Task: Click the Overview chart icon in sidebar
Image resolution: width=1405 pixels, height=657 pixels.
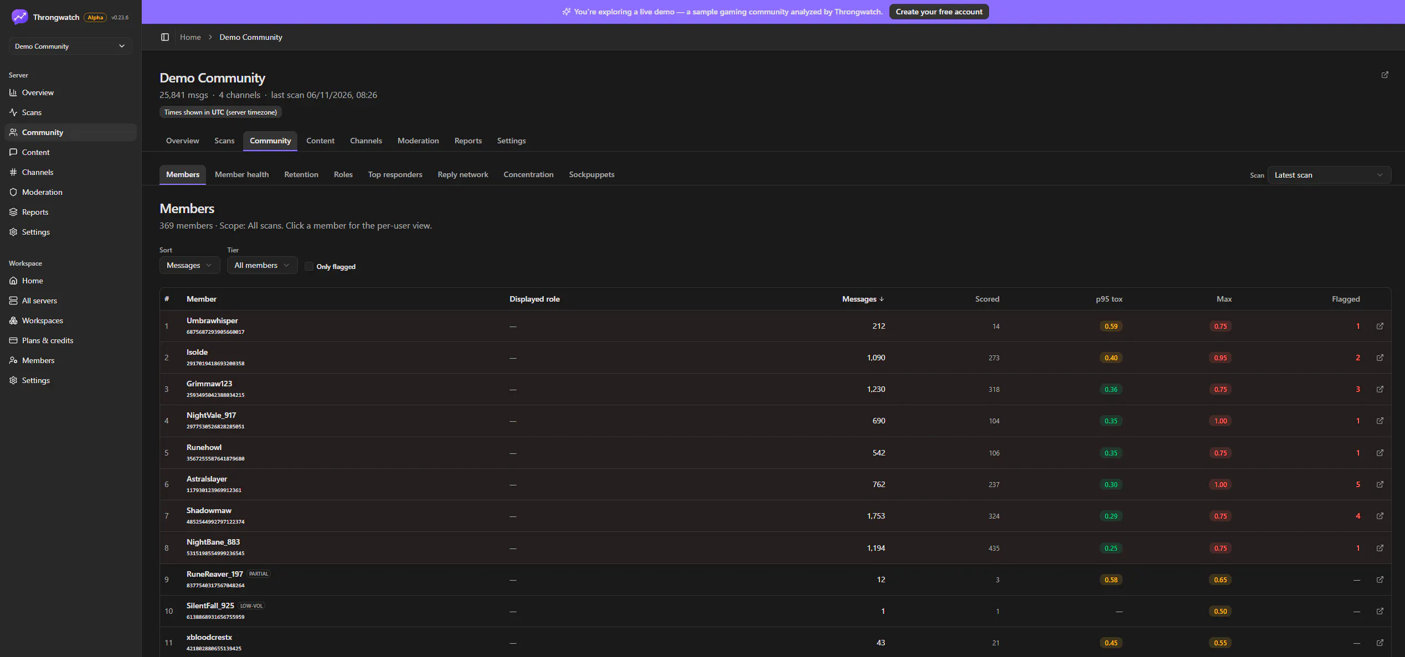Action: click(13, 92)
